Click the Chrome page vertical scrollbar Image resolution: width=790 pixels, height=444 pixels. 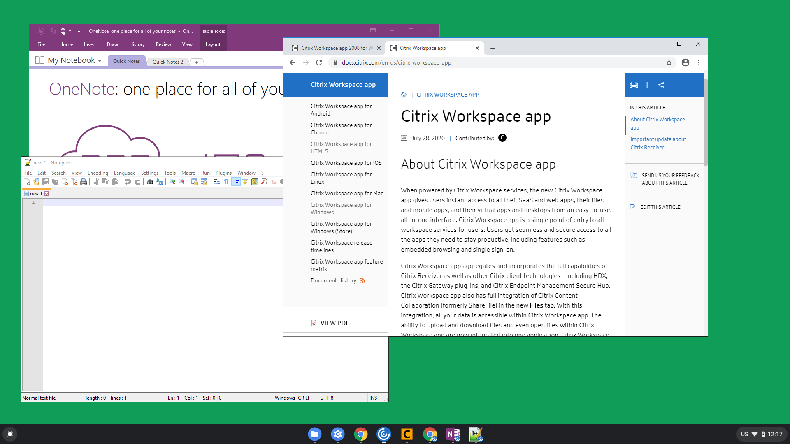click(x=705, y=123)
